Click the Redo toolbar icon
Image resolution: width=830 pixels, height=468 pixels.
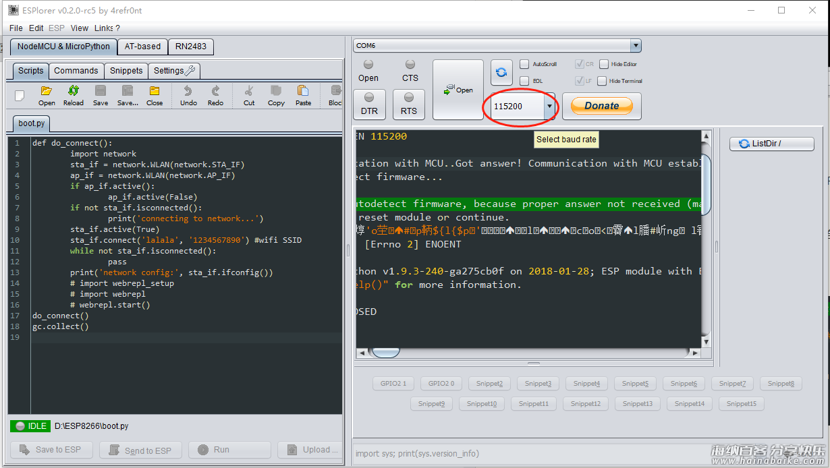[x=215, y=95]
